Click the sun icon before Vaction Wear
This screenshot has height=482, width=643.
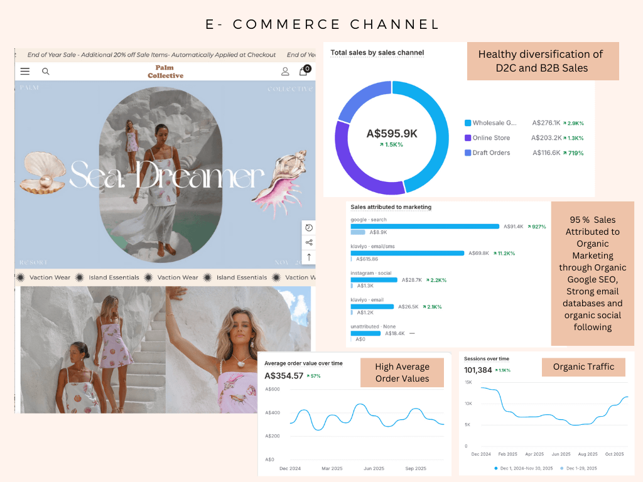point(21,277)
